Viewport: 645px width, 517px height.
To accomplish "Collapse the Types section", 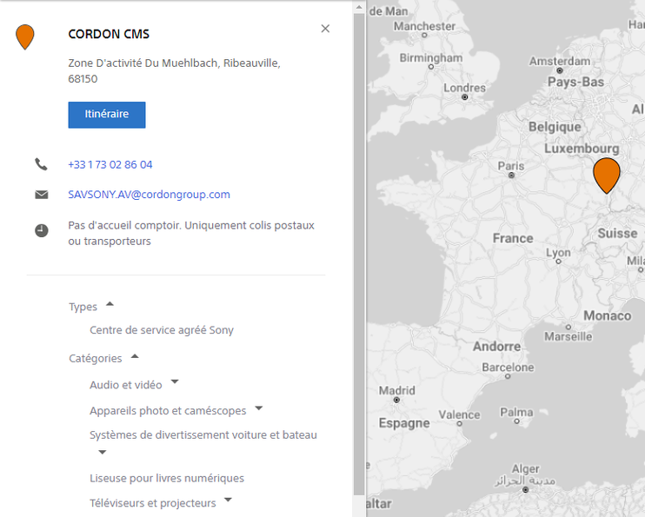I will 110,305.
